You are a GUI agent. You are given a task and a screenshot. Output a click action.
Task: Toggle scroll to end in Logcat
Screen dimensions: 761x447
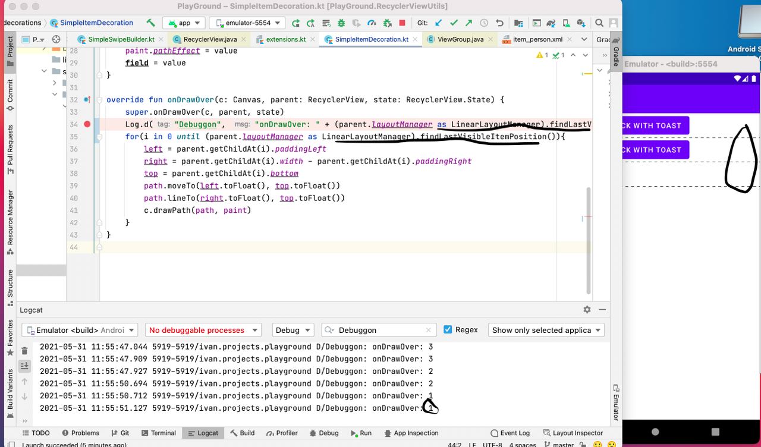[24, 366]
